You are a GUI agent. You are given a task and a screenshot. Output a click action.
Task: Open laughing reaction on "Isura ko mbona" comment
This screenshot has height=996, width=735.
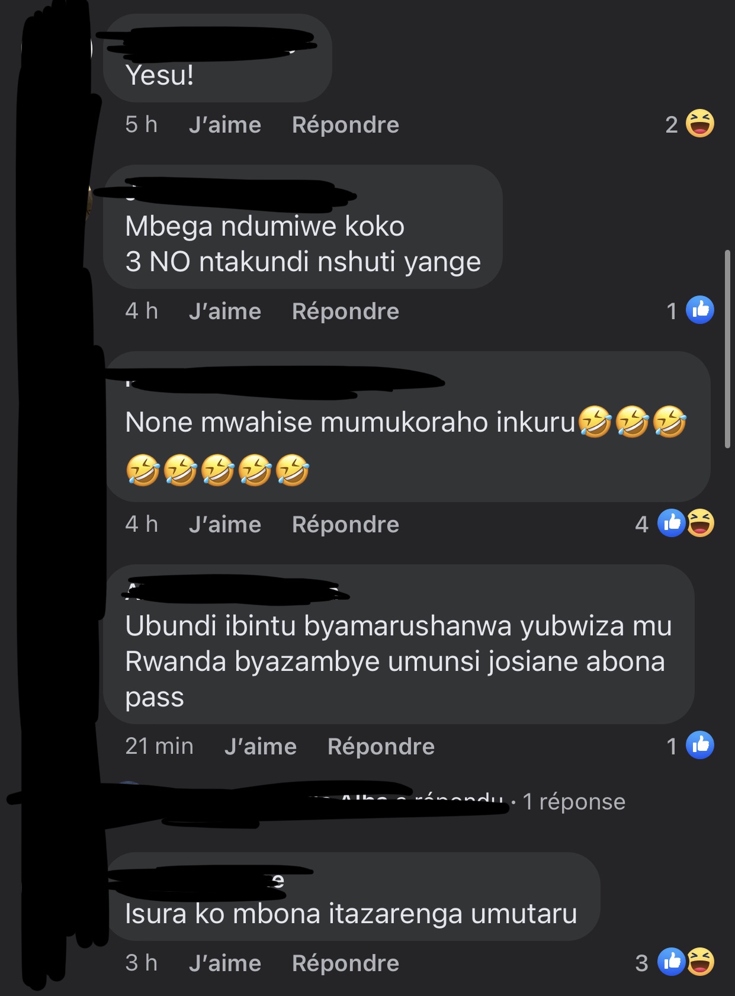click(x=700, y=962)
